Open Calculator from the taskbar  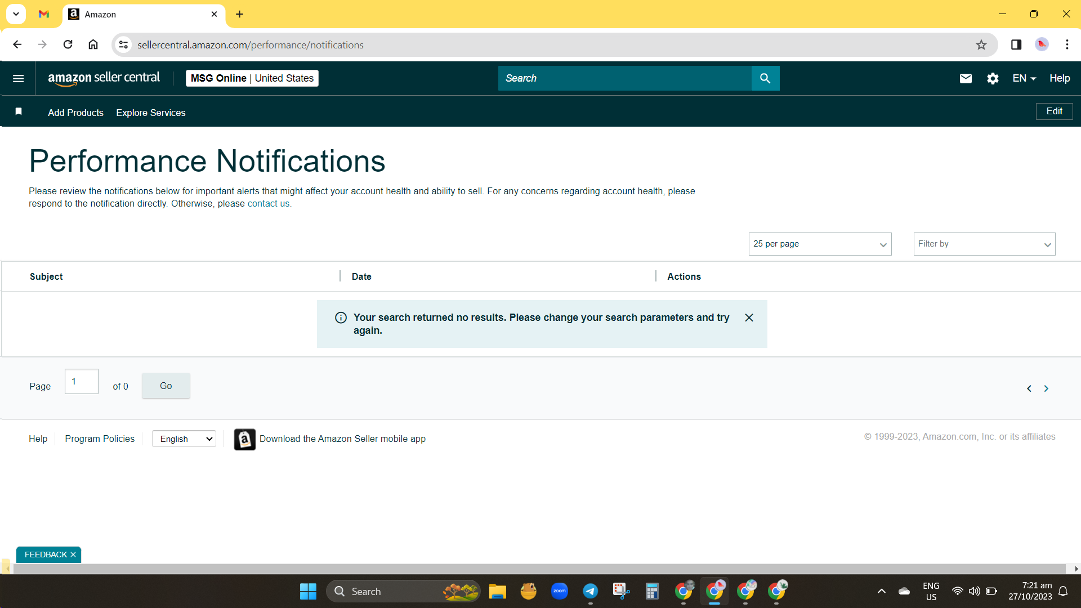652,591
